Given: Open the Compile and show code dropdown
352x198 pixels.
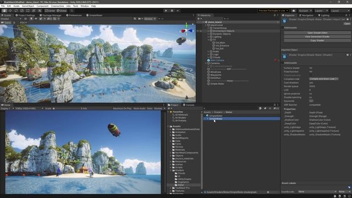Looking at the screenshot, I should 324,79.
